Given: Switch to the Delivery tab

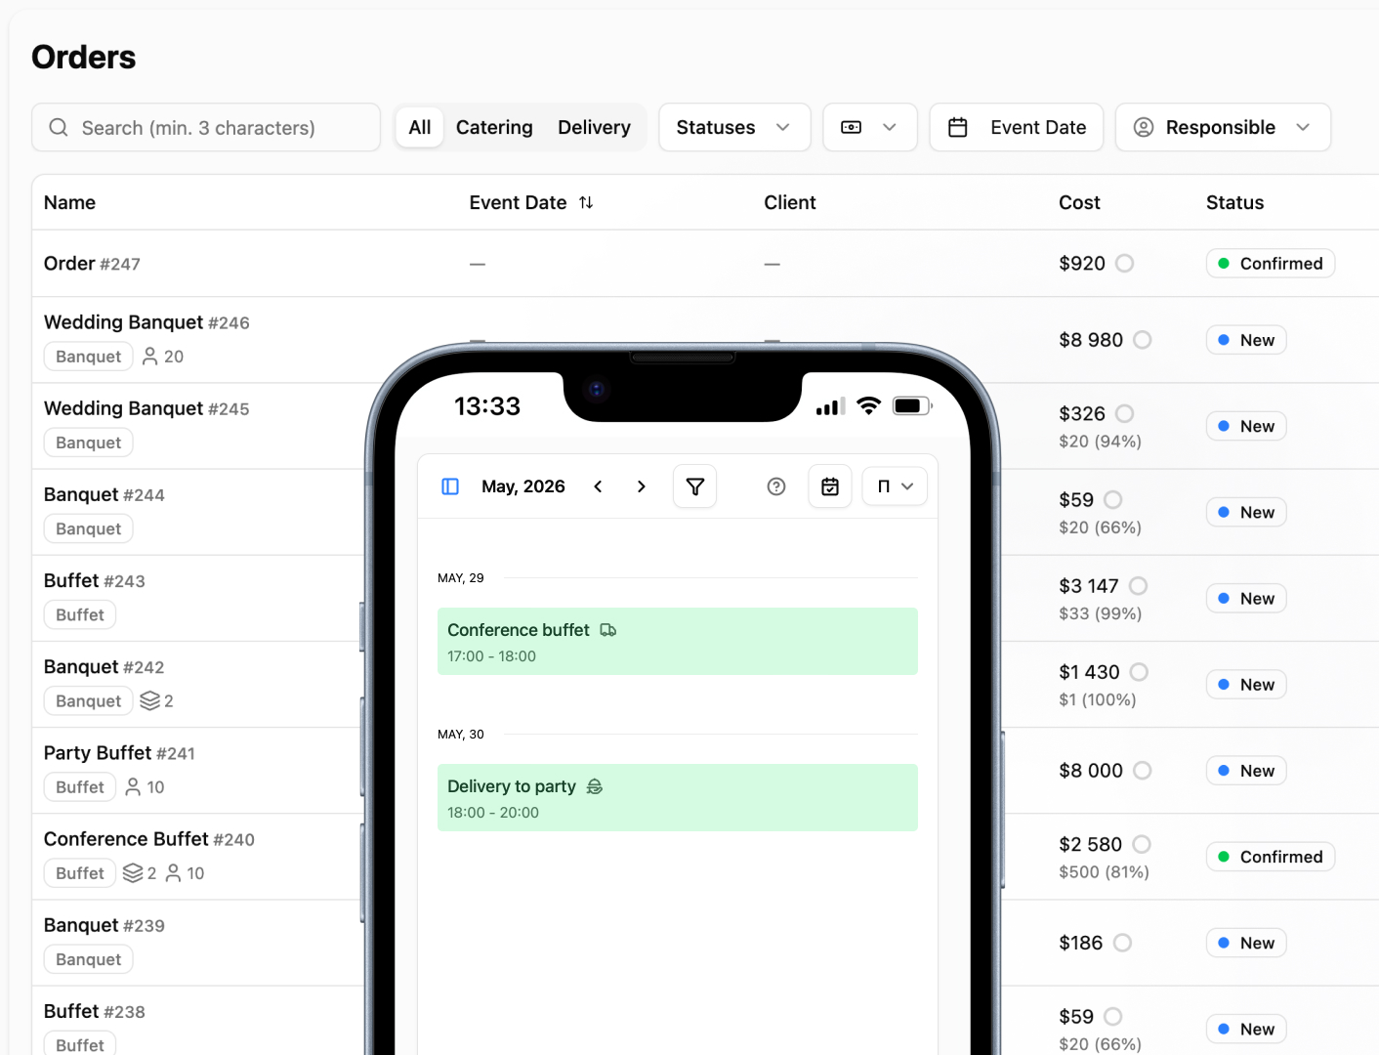Looking at the screenshot, I should pyautogui.click(x=594, y=128).
